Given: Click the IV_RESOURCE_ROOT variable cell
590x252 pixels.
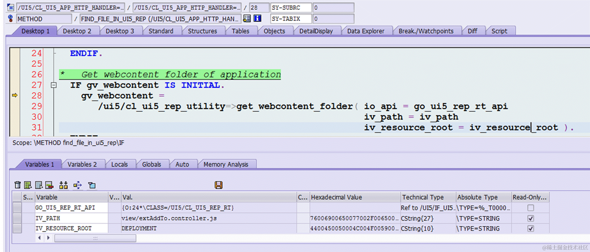Looking at the screenshot, I should click(x=71, y=228).
